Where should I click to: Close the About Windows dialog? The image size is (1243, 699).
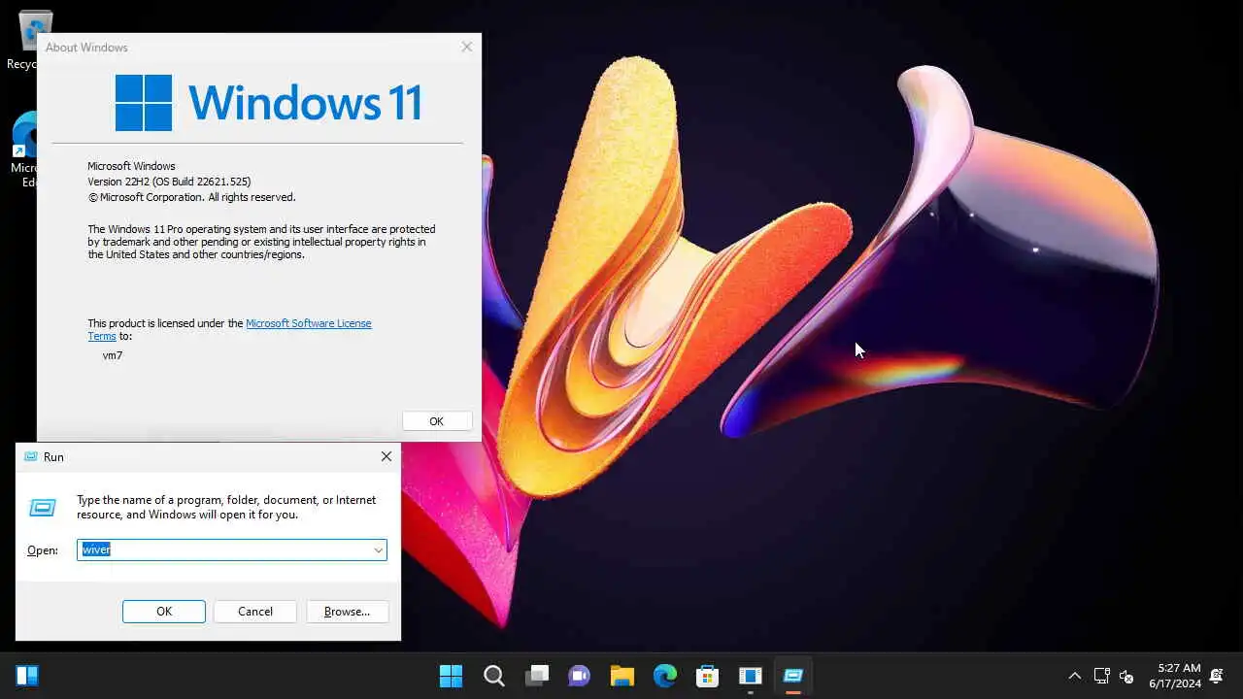(467, 47)
